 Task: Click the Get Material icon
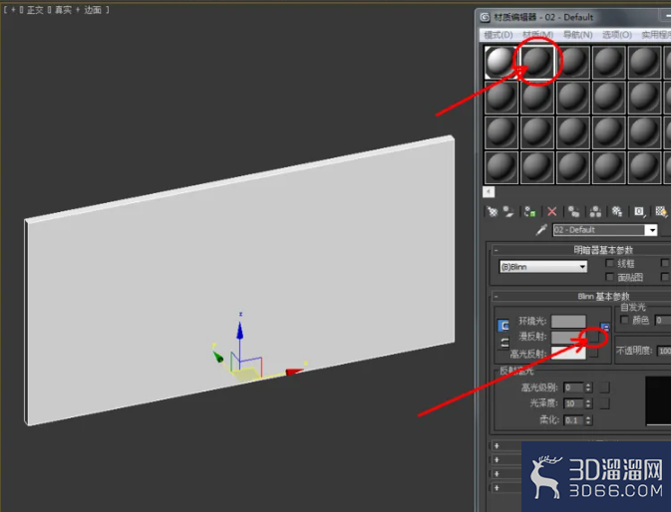click(x=493, y=211)
